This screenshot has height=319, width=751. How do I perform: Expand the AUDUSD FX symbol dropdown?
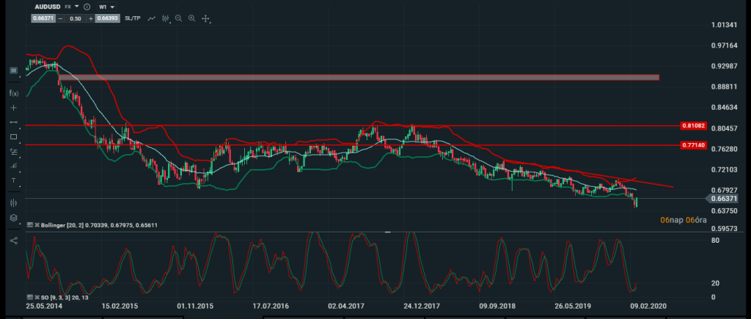pos(76,6)
